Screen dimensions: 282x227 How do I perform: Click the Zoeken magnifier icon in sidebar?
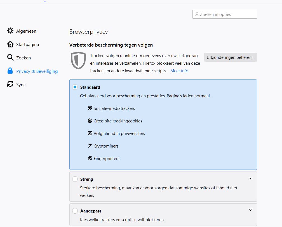click(10, 58)
